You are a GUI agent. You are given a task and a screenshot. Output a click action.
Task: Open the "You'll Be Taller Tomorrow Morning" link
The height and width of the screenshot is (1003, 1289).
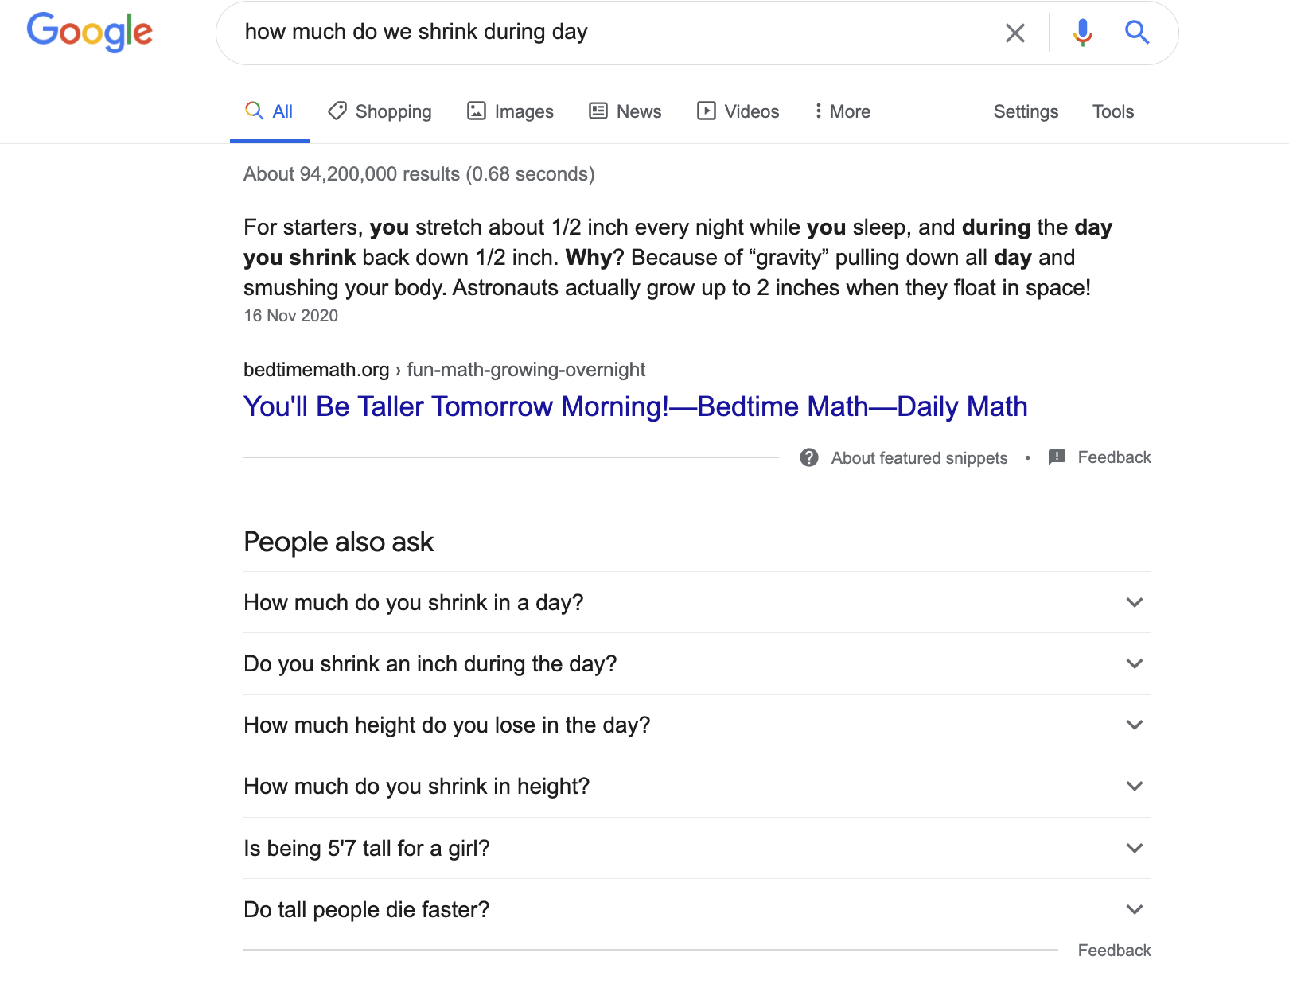[635, 406]
